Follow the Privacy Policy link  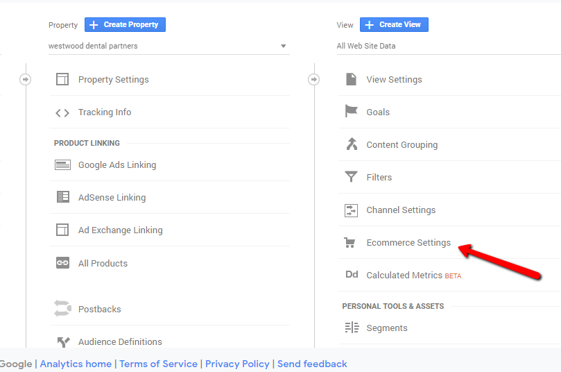coord(237,364)
